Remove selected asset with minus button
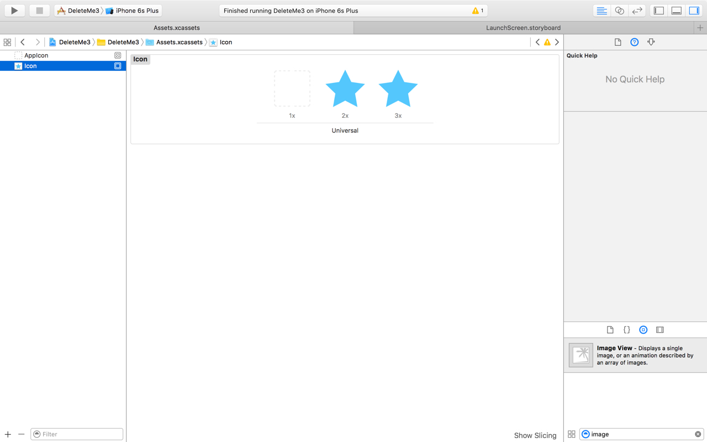Image resolution: width=707 pixels, height=442 pixels. pyautogui.click(x=21, y=434)
